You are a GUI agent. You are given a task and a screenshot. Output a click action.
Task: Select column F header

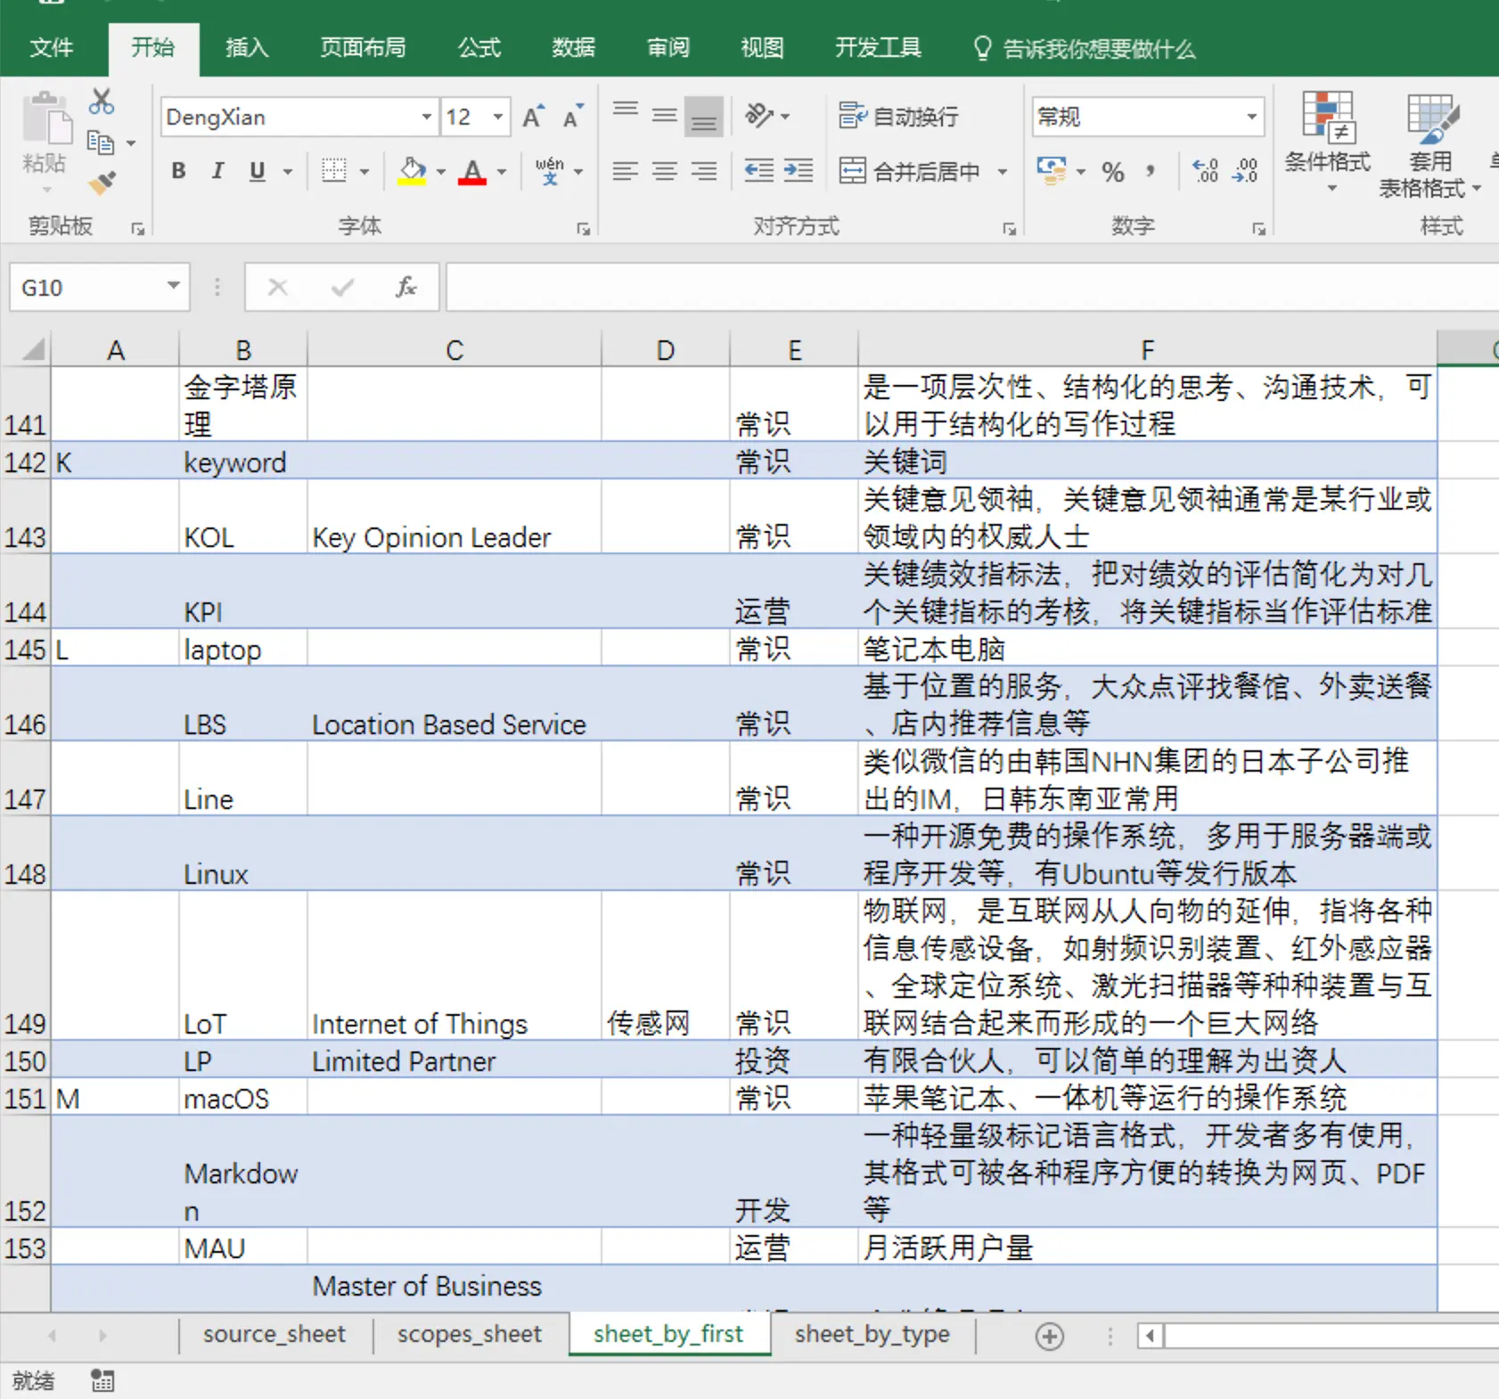(x=1148, y=349)
